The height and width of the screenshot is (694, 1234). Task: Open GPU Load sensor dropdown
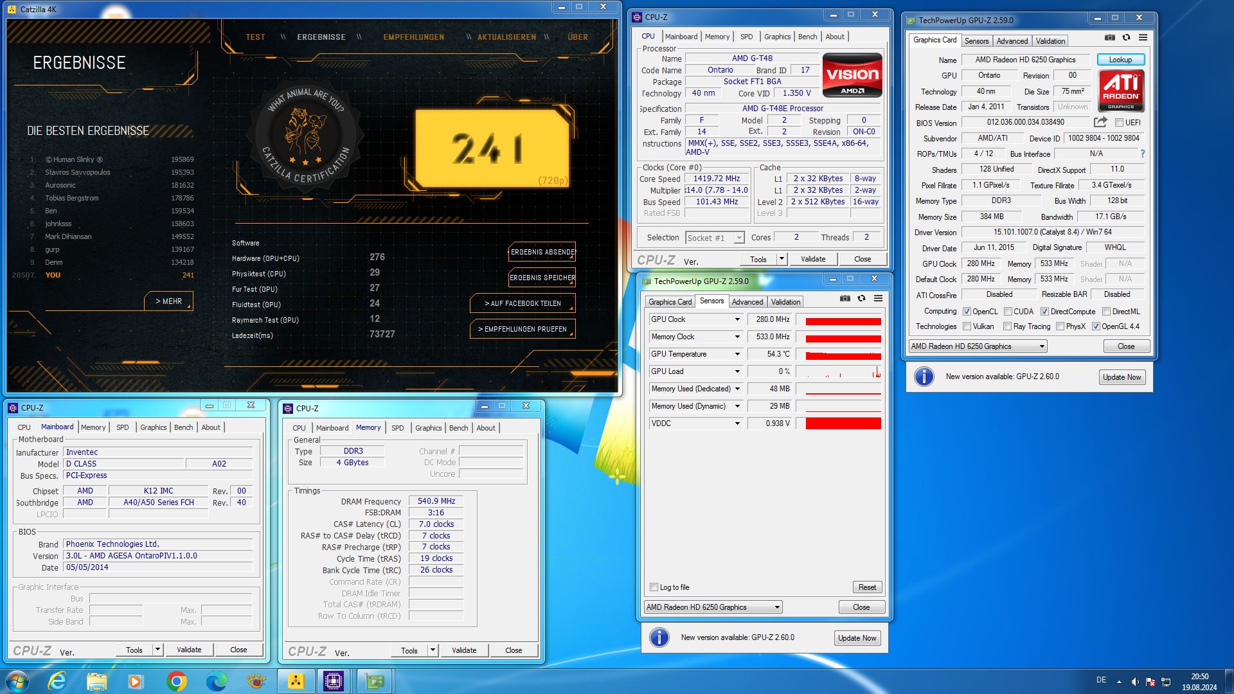(737, 371)
